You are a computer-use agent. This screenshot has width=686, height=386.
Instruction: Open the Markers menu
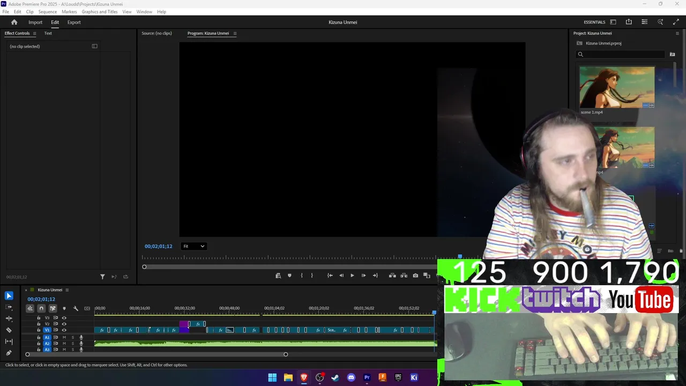69,11
